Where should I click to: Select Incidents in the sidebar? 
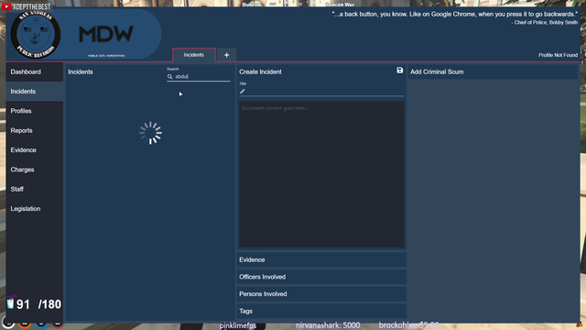[35, 92]
